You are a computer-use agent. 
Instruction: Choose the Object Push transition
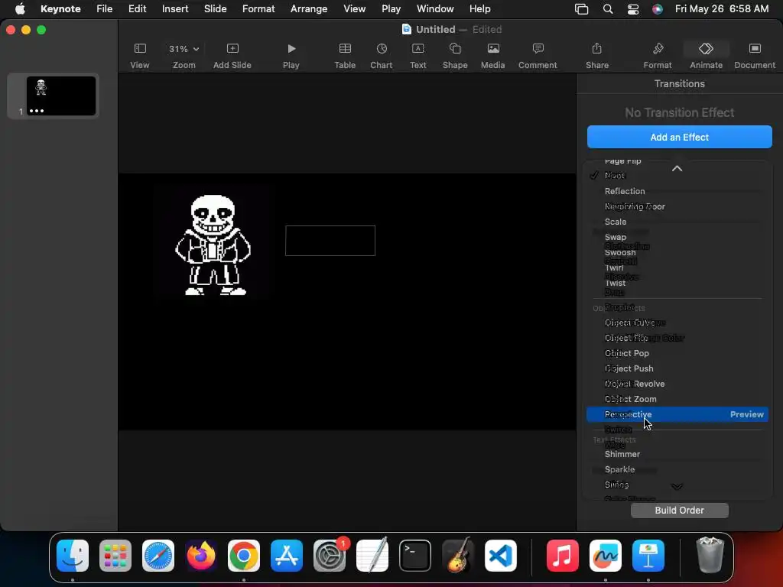[x=629, y=368]
